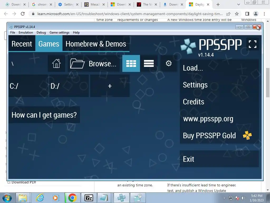Click Buy PPSSPP Gold
270x203 pixels.
click(x=219, y=136)
